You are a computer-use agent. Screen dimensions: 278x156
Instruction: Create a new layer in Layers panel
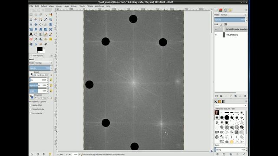[x=216, y=96]
